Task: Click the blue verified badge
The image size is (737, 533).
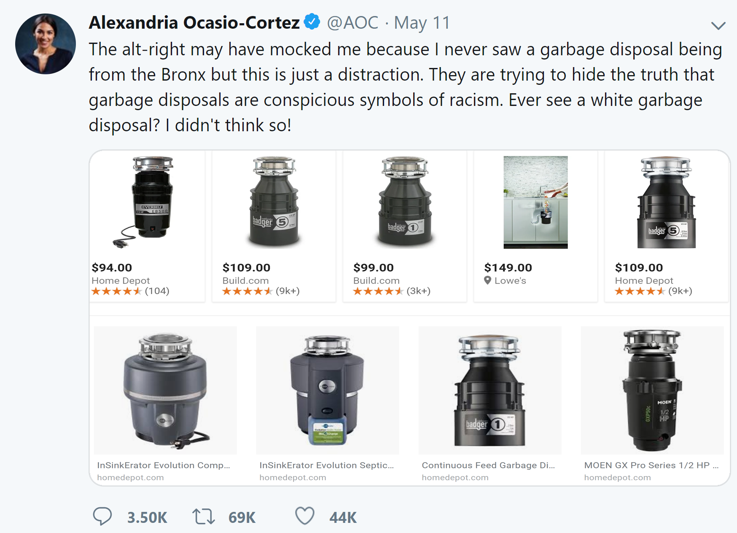Action: pos(312,22)
